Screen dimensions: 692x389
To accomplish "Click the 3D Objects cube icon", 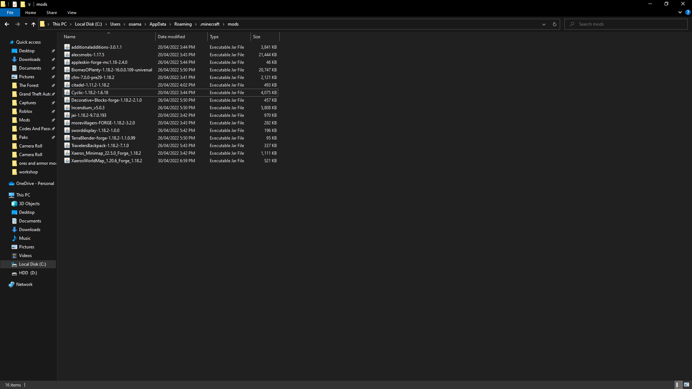I will click(x=14, y=204).
